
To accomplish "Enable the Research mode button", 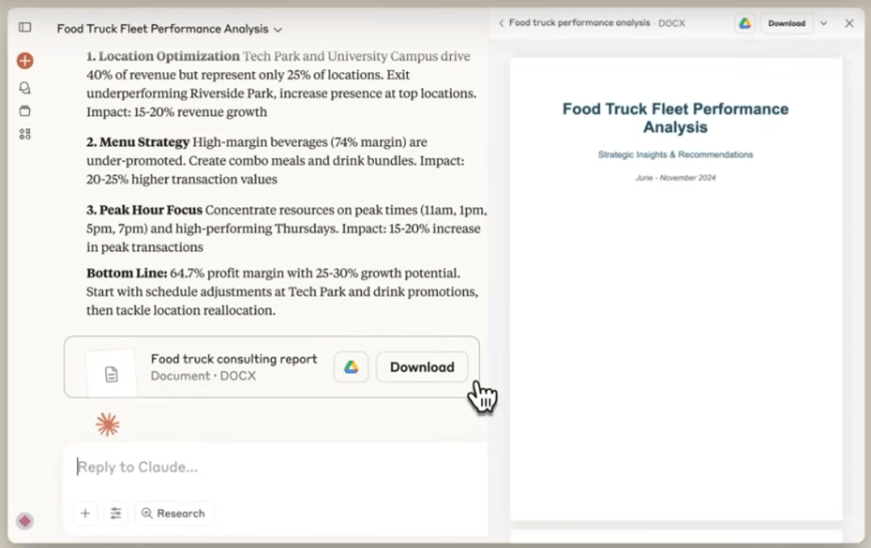I will pos(173,513).
